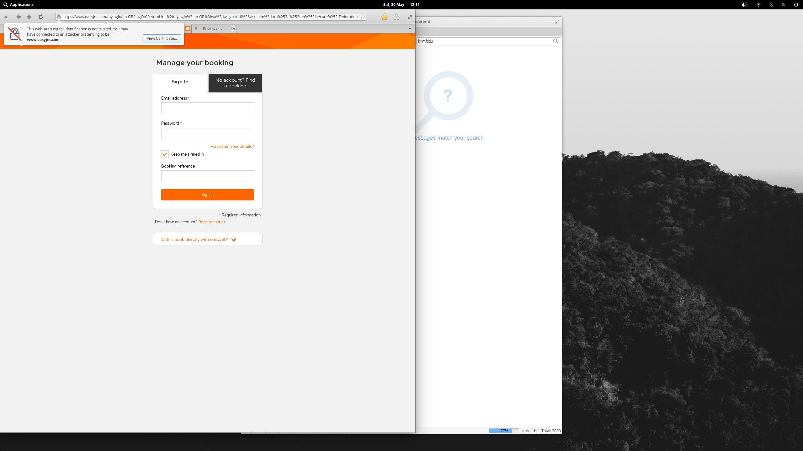Open the Register here link
The image size is (803, 451).
click(x=212, y=222)
